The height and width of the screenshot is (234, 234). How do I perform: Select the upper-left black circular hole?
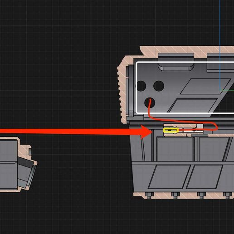[x=141, y=86]
